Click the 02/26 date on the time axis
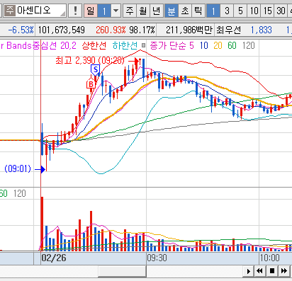Image resolution: width=292 pixels, height=281 pixels. (x=54, y=258)
